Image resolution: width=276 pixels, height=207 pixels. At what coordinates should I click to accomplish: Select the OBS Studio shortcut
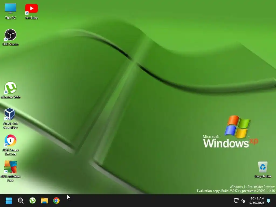[x=11, y=37]
